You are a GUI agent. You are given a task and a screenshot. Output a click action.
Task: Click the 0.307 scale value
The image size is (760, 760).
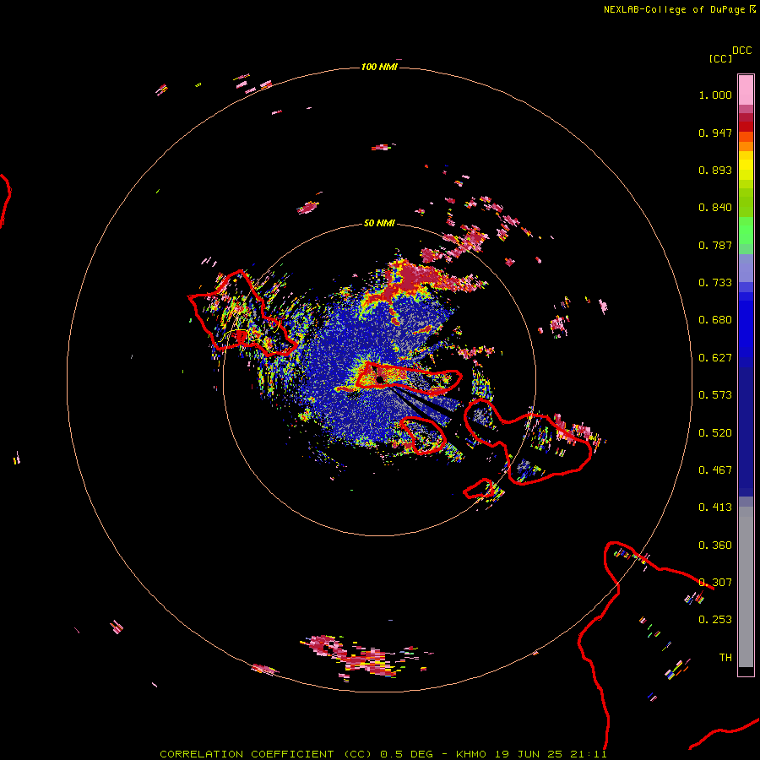[x=715, y=583]
